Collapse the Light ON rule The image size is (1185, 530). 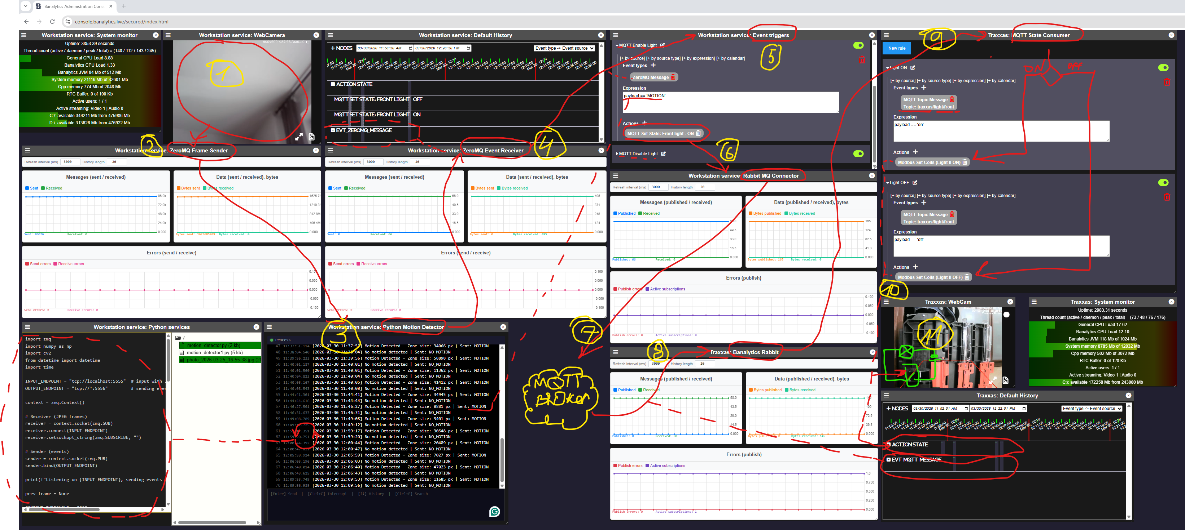[x=887, y=67]
